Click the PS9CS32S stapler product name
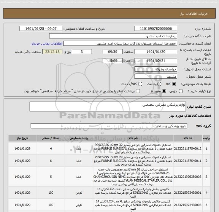The width and height of the screenshot is (219, 212). [x=133, y=148]
